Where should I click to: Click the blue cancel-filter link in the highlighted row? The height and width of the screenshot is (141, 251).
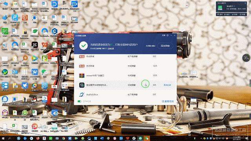coord(167,85)
